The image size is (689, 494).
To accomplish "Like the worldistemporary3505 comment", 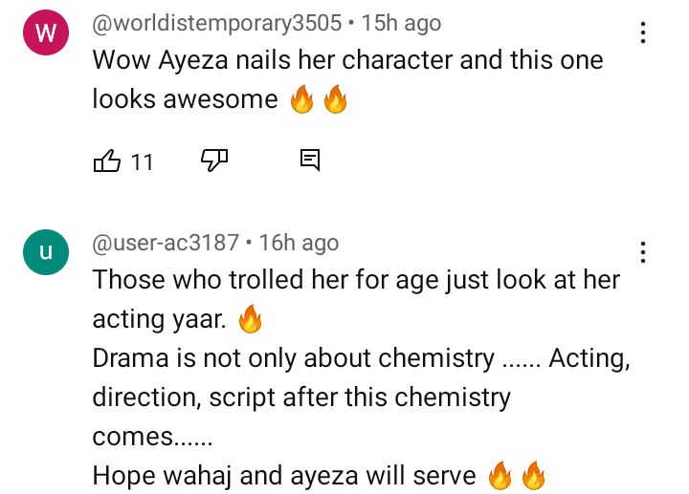I will click(x=107, y=161).
